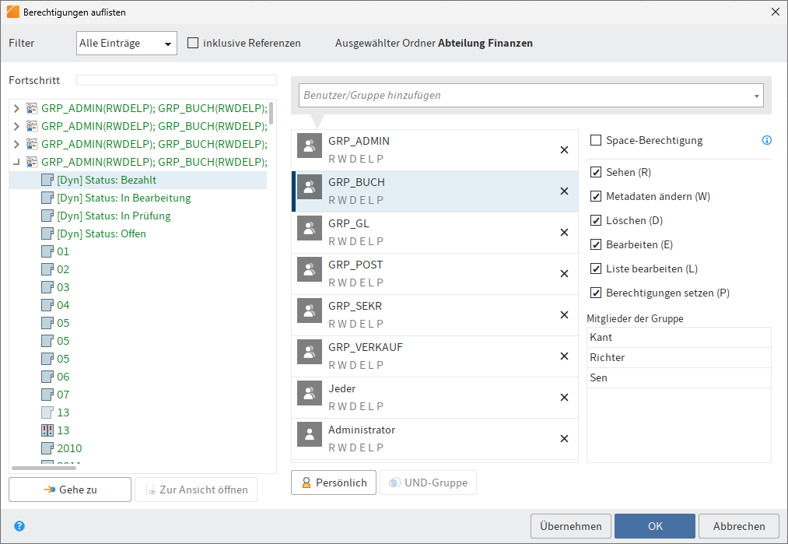This screenshot has height=544, width=788.
Task: Toggle the Space-Berechtigung checkbox
Action: [596, 141]
